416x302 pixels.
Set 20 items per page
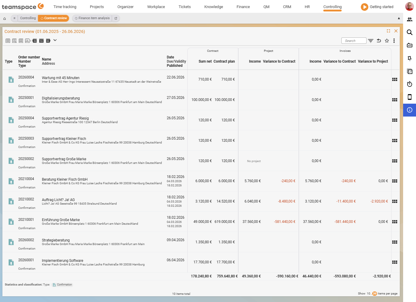point(375,294)
